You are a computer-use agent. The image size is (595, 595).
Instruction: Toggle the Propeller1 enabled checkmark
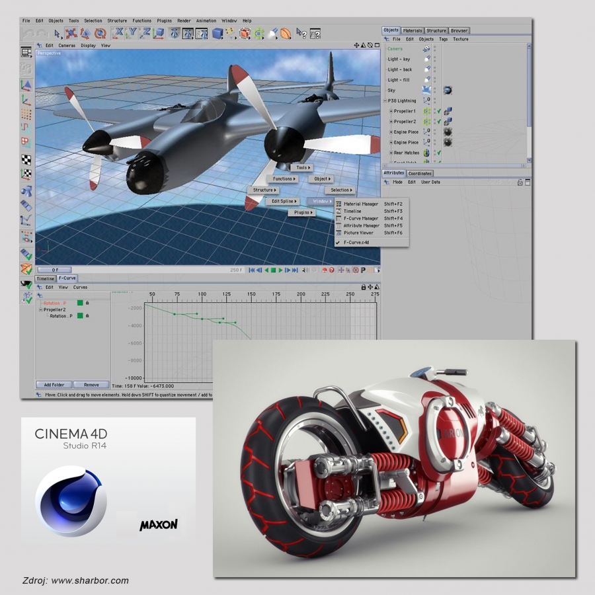439,111
